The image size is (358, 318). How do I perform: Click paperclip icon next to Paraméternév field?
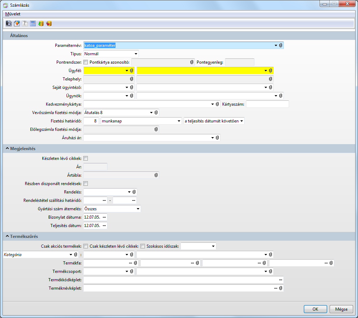(x=281, y=45)
